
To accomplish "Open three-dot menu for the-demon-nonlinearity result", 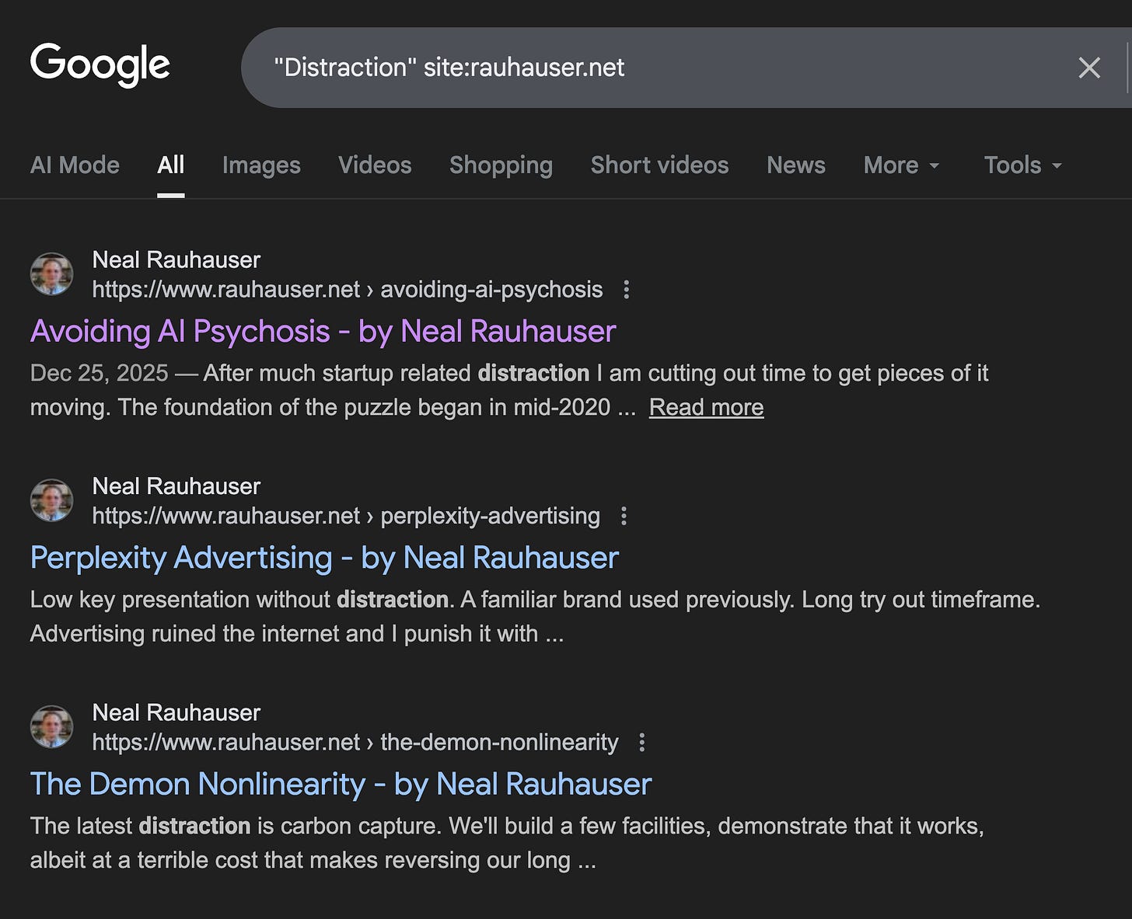I will pos(641,743).
